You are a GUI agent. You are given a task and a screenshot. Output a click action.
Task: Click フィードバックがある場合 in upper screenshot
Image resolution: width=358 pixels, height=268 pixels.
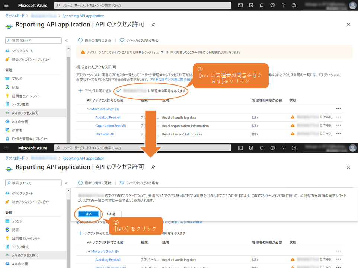coord(139,41)
